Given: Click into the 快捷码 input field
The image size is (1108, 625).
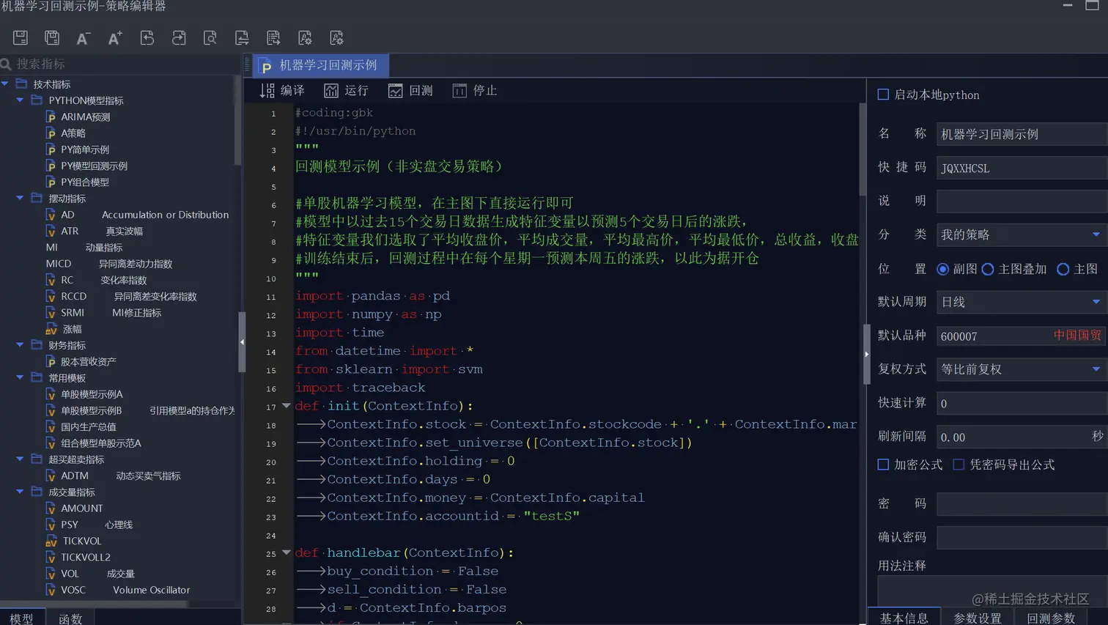Looking at the screenshot, I should pyautogui.click(x=1019, y=167).
